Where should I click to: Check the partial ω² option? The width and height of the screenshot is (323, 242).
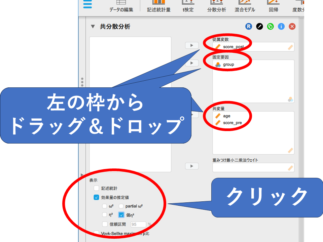[x=121, y=206]
